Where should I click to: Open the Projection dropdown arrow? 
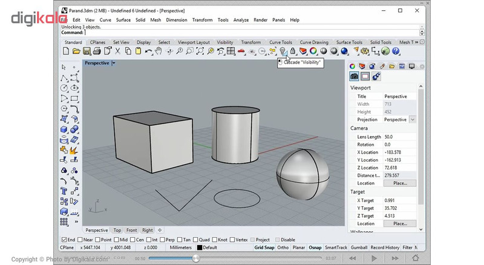pos(413,120)
